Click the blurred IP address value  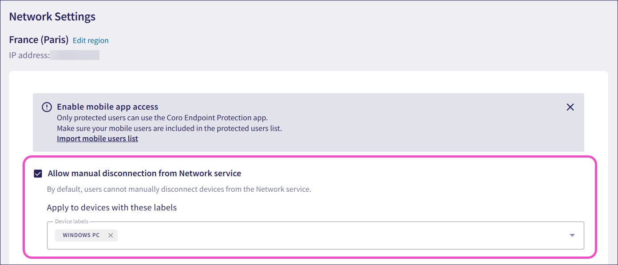coord(75,55)
